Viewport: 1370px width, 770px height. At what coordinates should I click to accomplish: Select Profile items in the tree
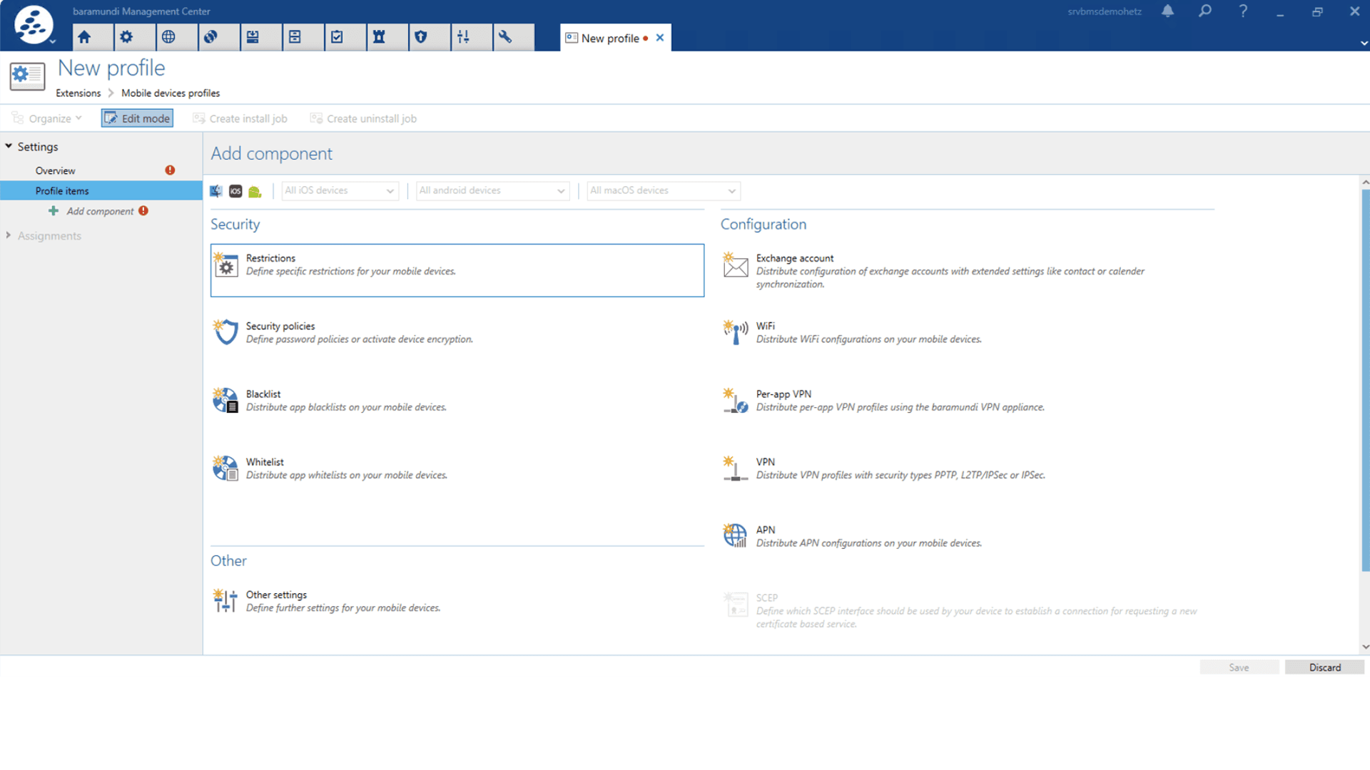(x=101, y=191)
